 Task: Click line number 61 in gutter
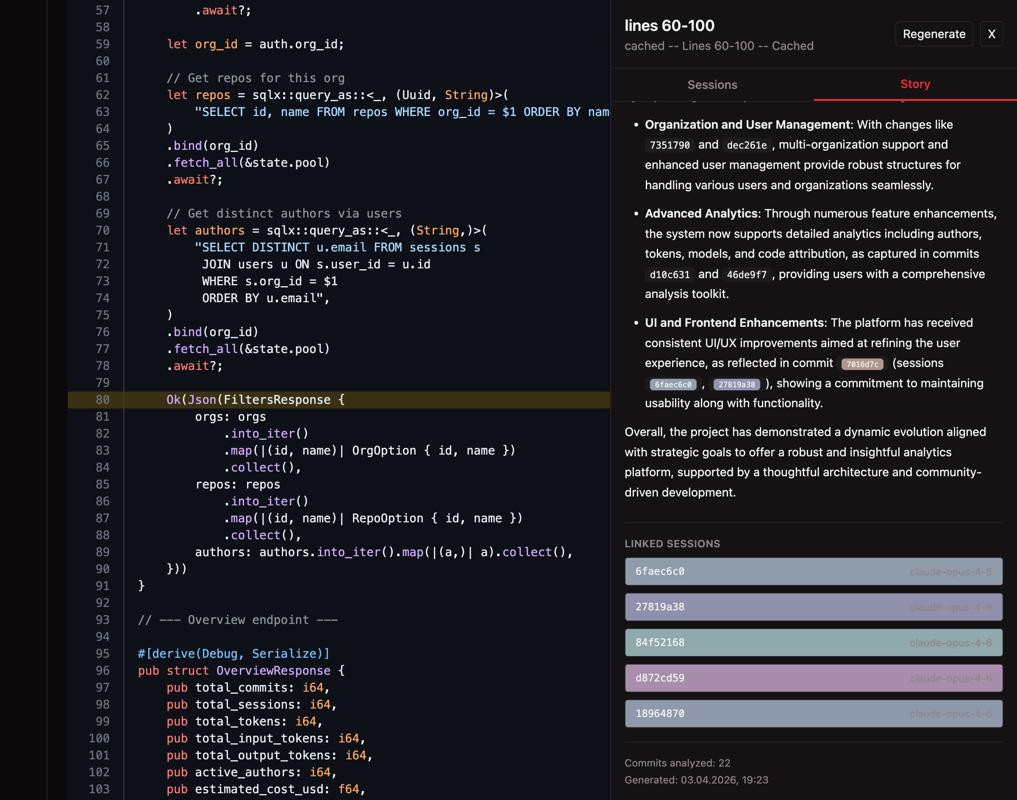(x=102, y=78)
